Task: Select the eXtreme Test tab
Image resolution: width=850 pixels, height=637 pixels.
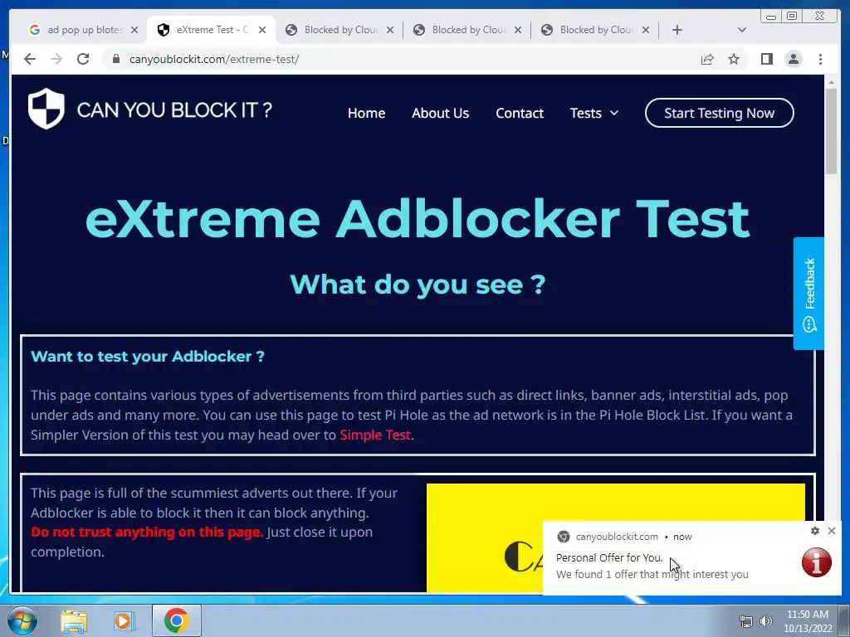Action: [205, 30]
